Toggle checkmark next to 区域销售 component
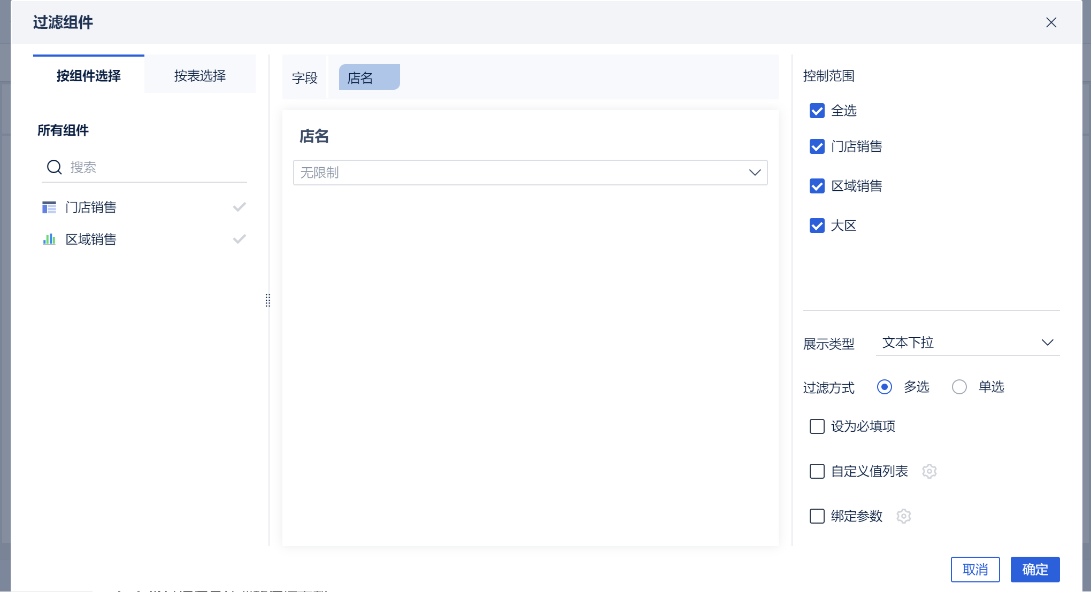1091x592 pixels. pyautogui.click(x=239, y=239)
